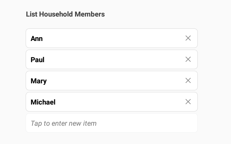Click on the Michael name text
This screenshot has height=144, width=231.
[x=43, y=102]
